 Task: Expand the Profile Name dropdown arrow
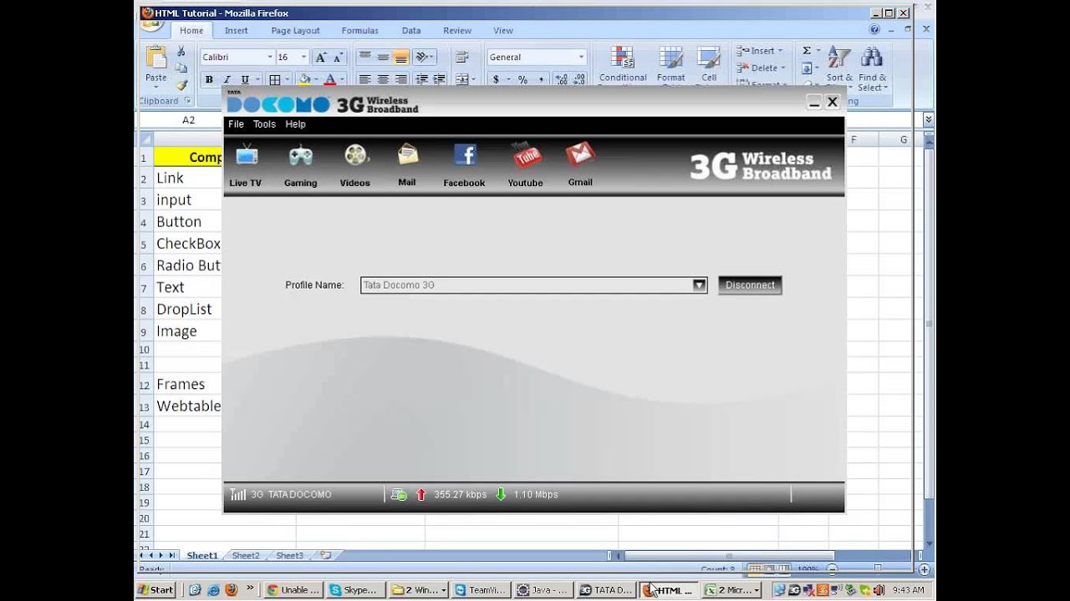(699, 285)
